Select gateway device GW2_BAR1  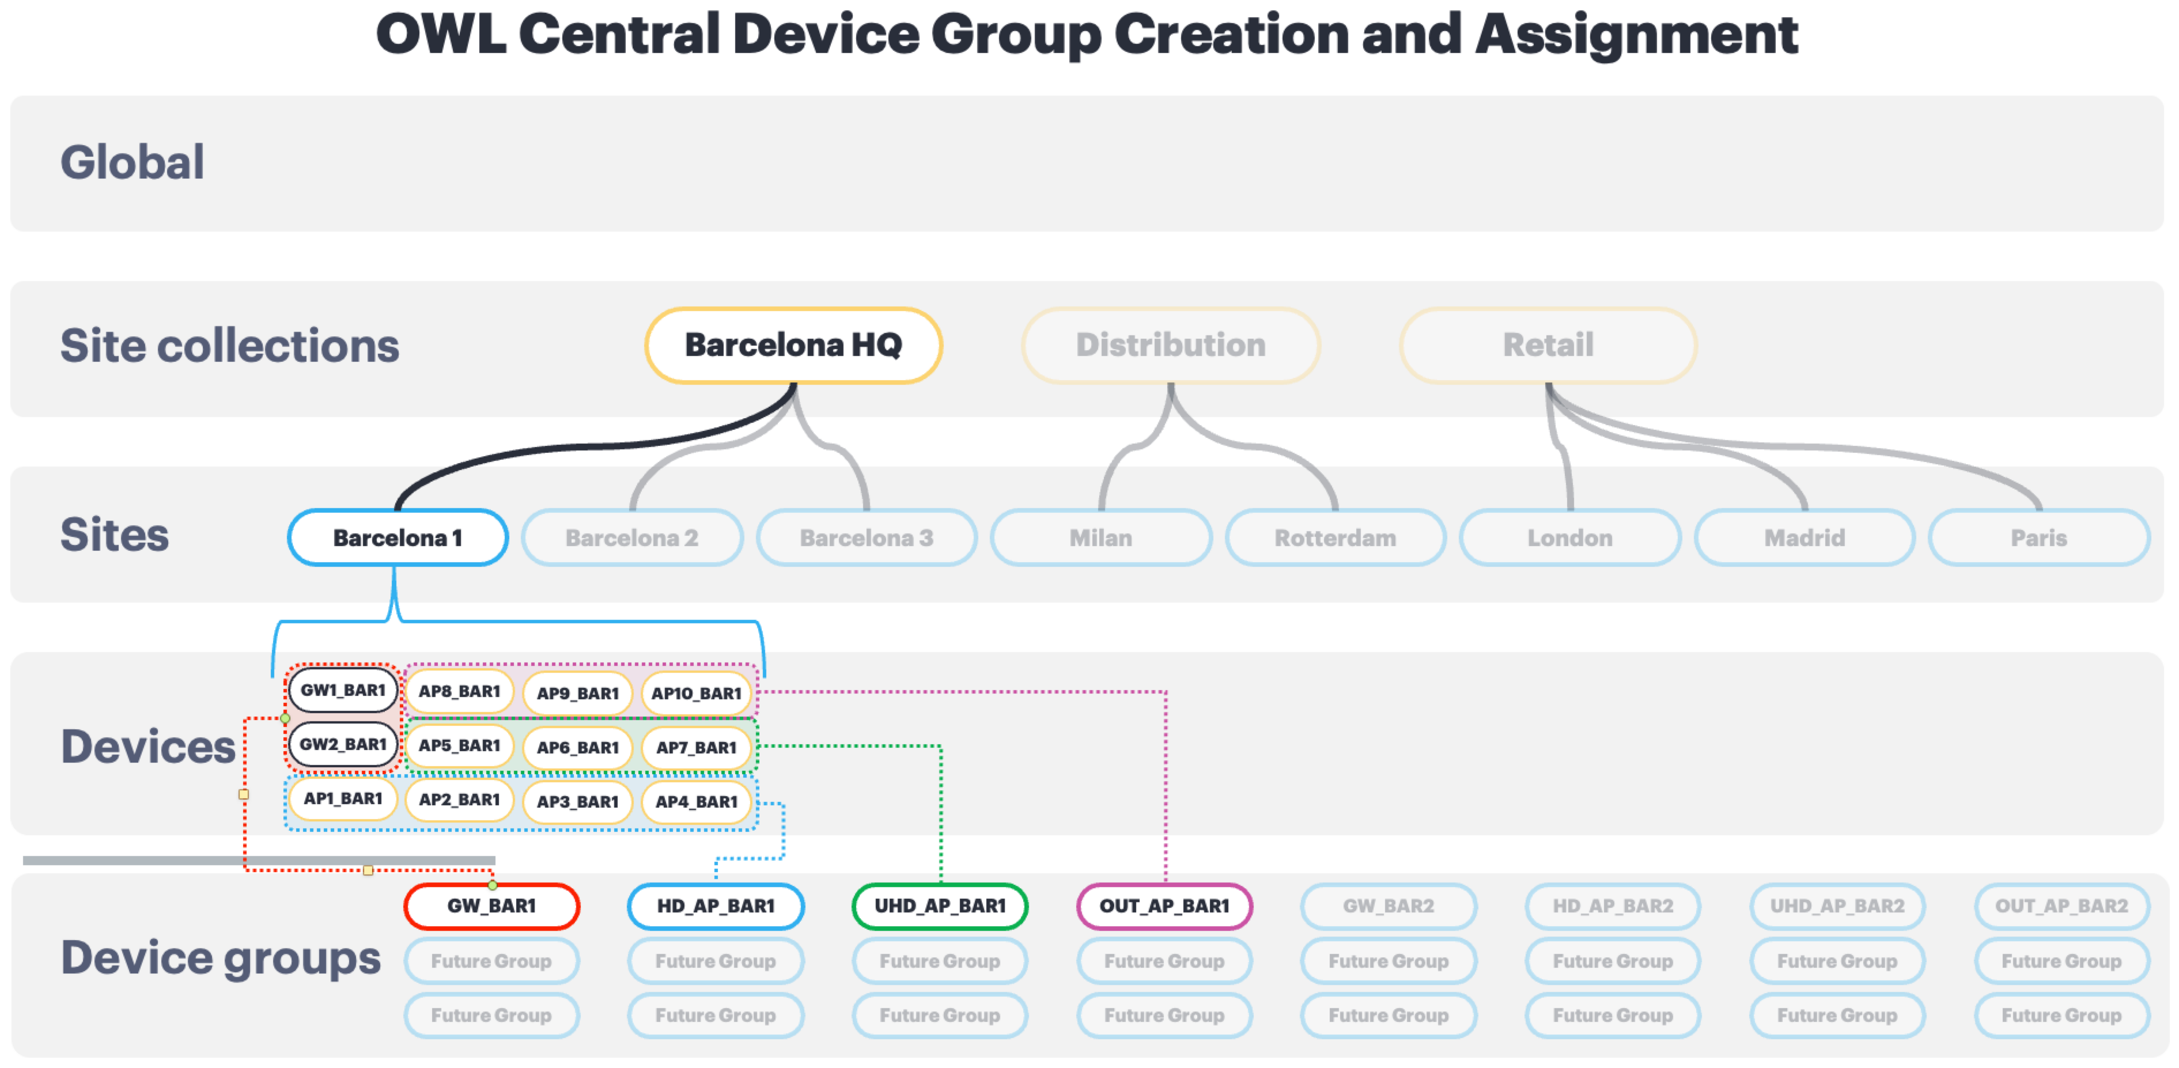[343, 745]
